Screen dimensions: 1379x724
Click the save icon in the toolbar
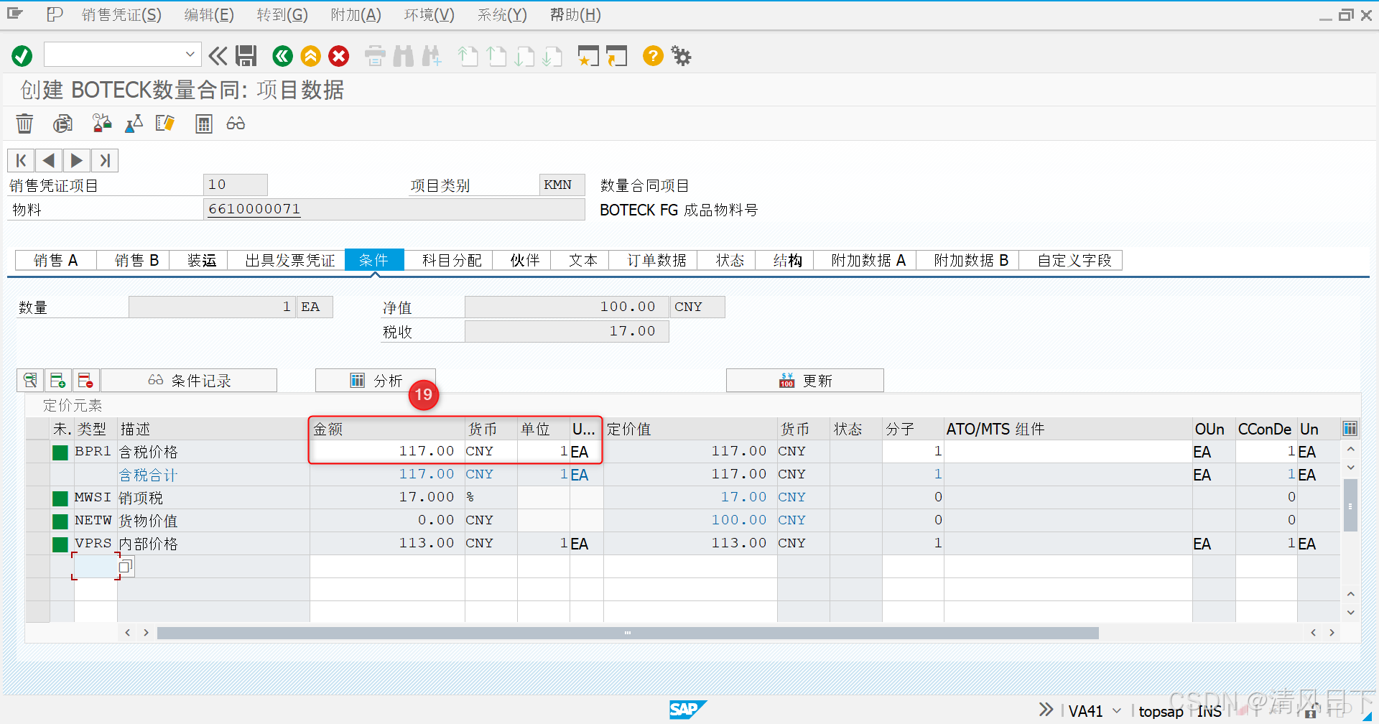tap(246, 56)
